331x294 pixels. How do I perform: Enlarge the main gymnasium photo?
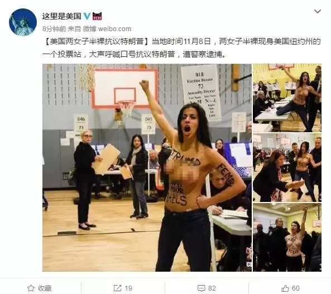(x=147, y=167)
